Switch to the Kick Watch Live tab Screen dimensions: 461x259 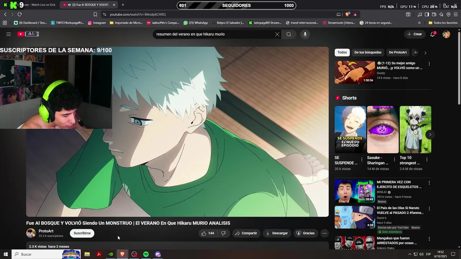(x=31, y=5)
